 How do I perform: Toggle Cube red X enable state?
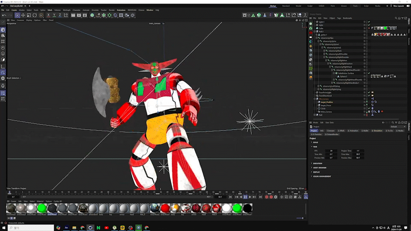point(369,28)
